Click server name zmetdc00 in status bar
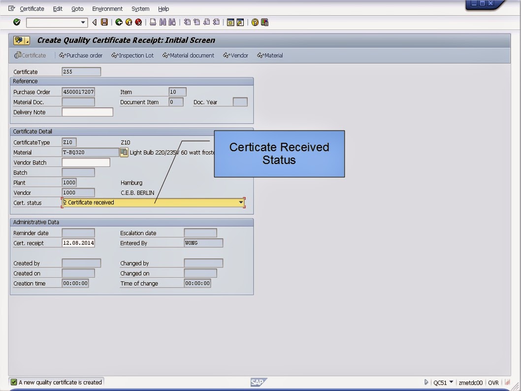This screenshot has height=391, width=521. click(x=470, y=383)
